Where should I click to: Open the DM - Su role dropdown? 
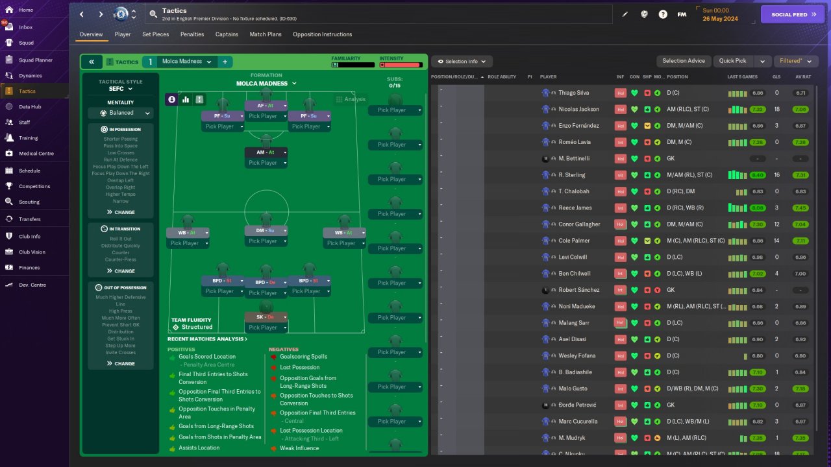coord(266,231)
